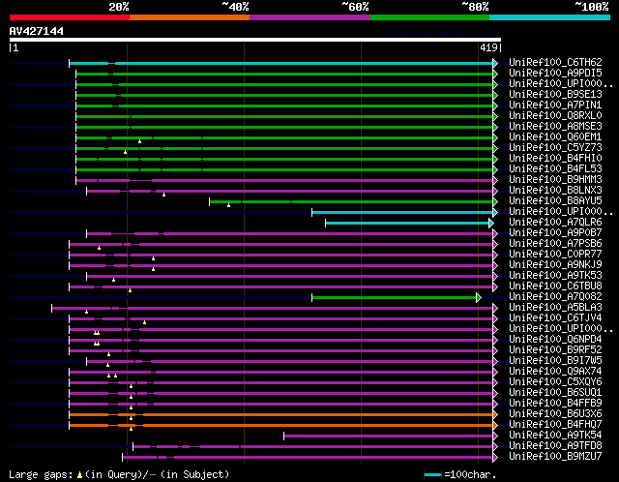Viewport: 619px width, 482px height.
Task: Open the UniRef100_A7PIN1 hit label
Action: click(x=555, y=105)
